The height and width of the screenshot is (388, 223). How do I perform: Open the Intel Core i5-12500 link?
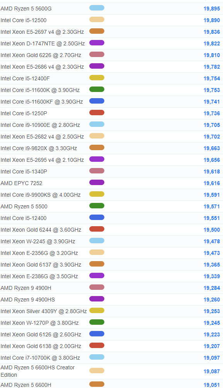point(24,20)
